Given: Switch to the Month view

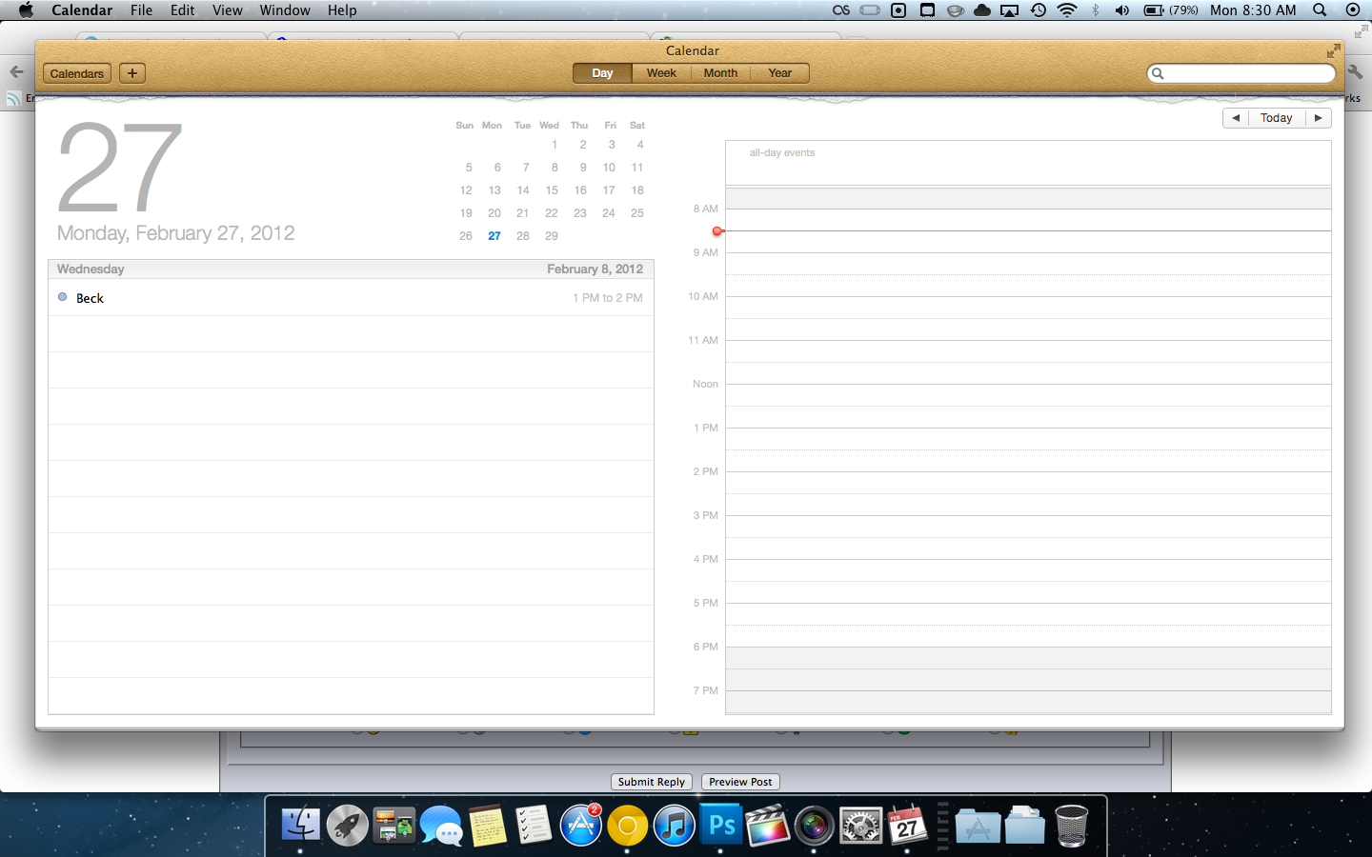Looking at the screenshot, I should 720,72.
